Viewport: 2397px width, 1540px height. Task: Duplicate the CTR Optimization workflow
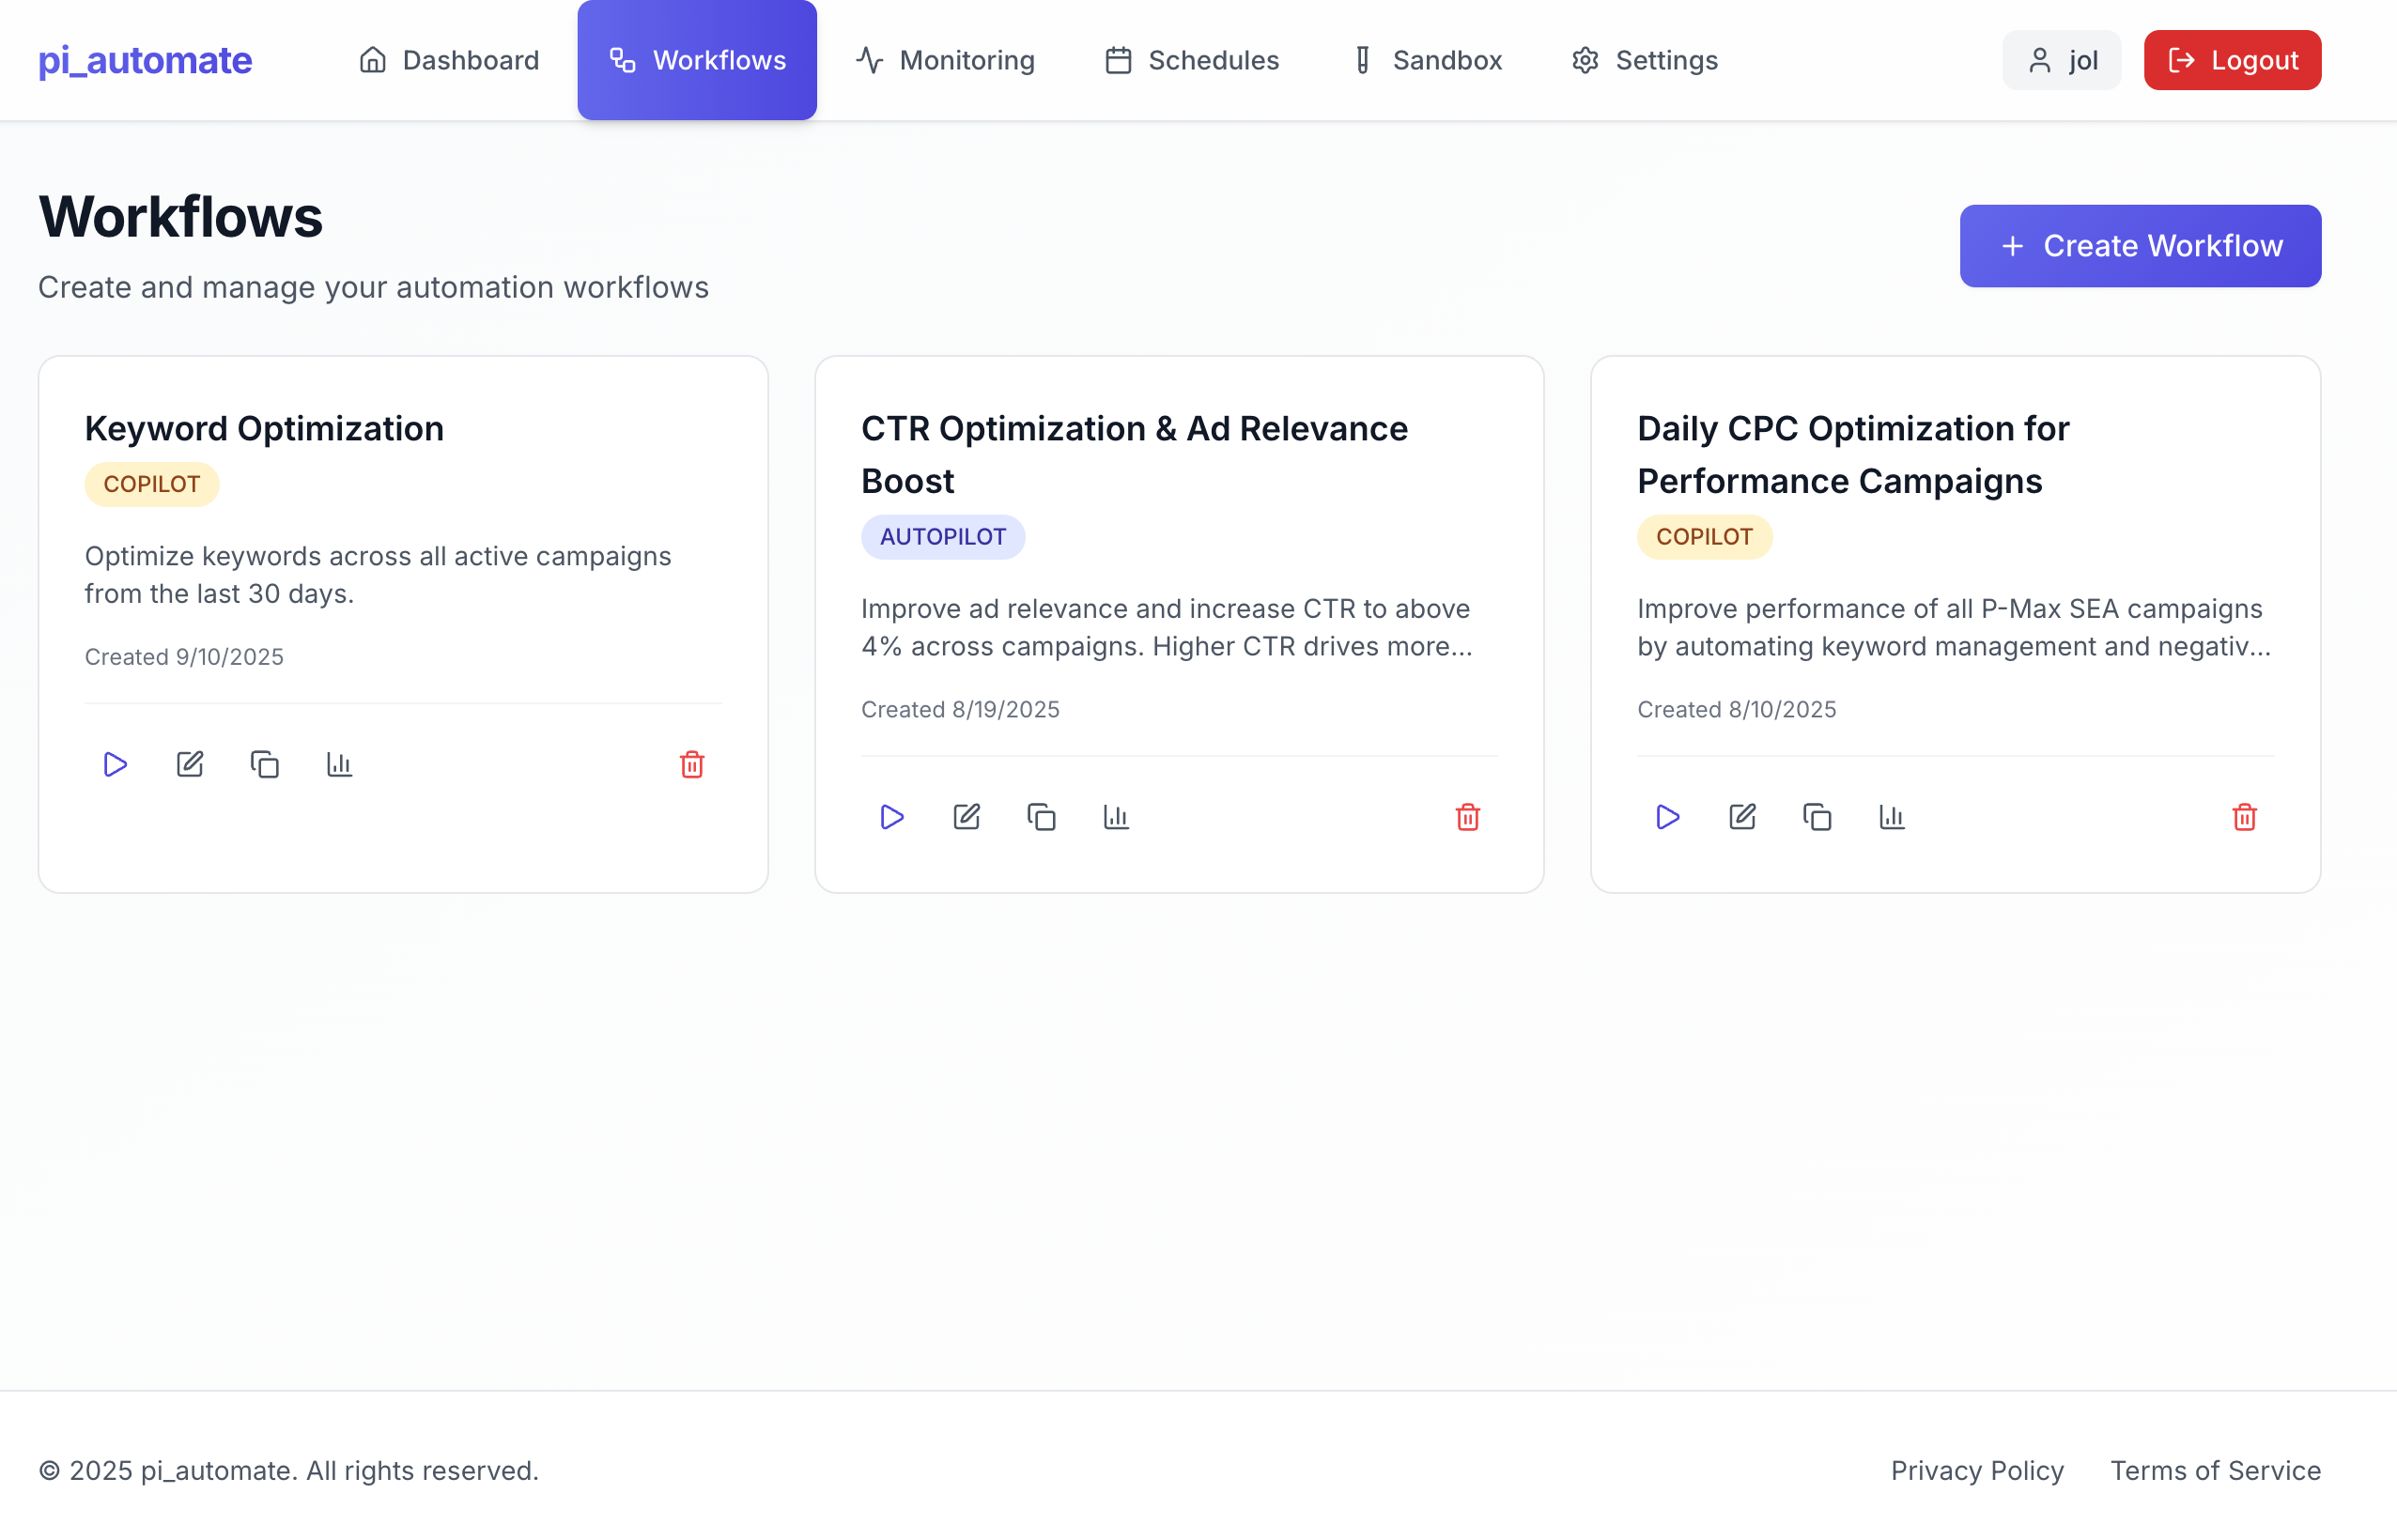click(x=1041, y=817)
